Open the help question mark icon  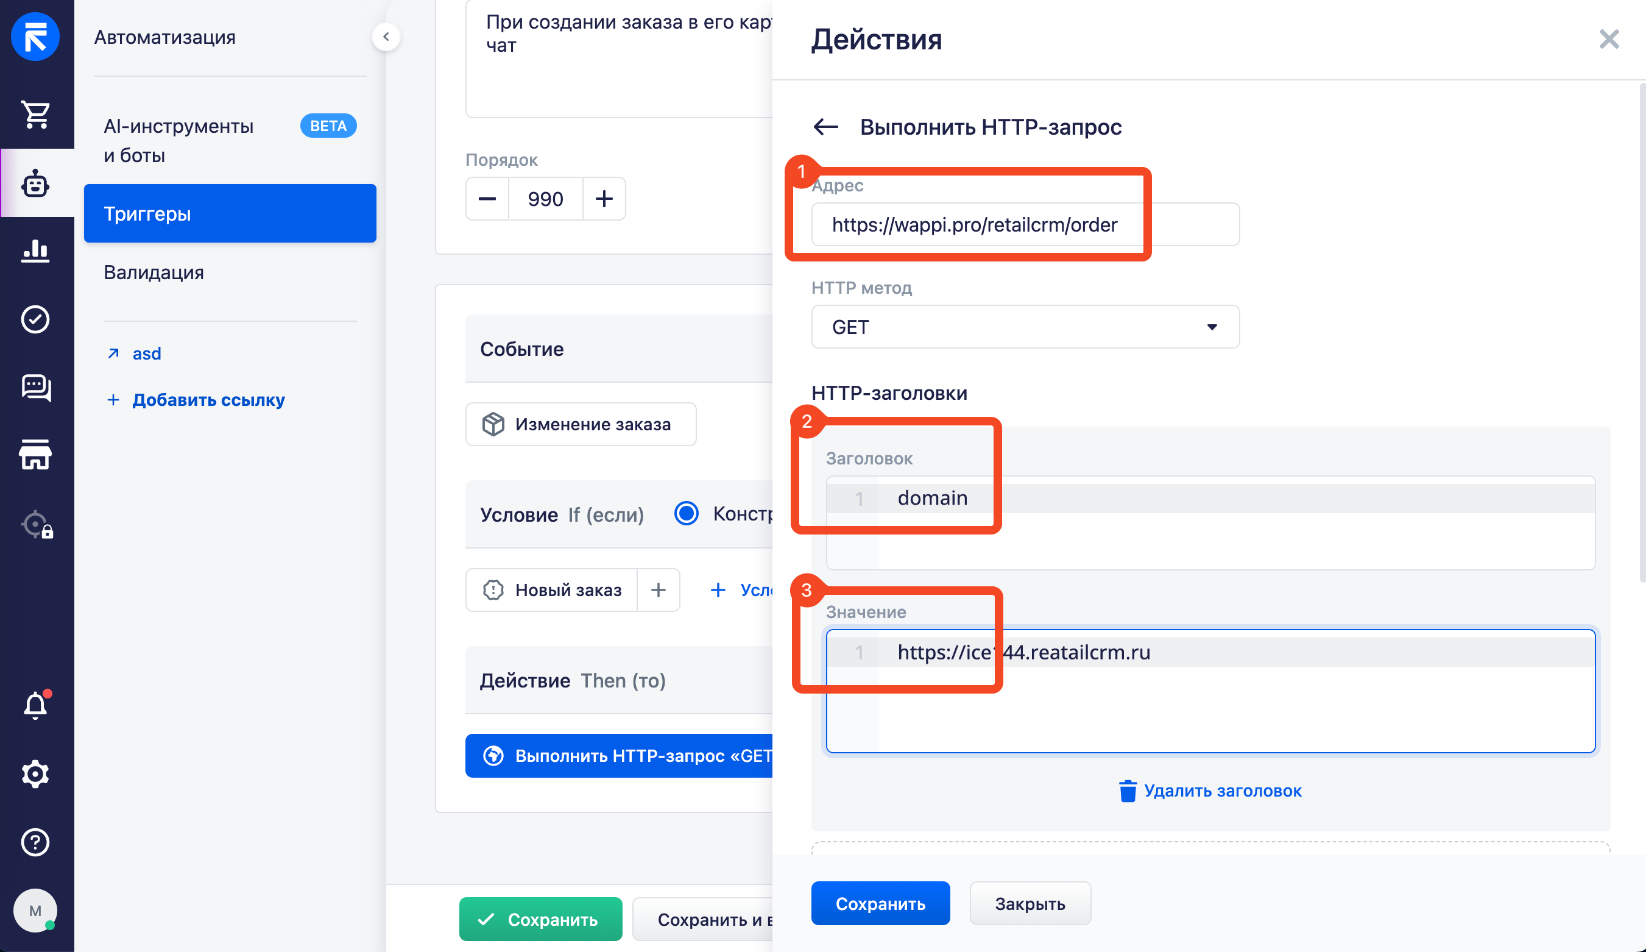36,842
